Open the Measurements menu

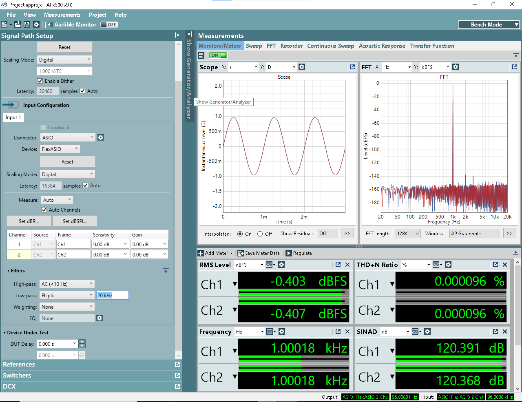[x=62, y=15]
